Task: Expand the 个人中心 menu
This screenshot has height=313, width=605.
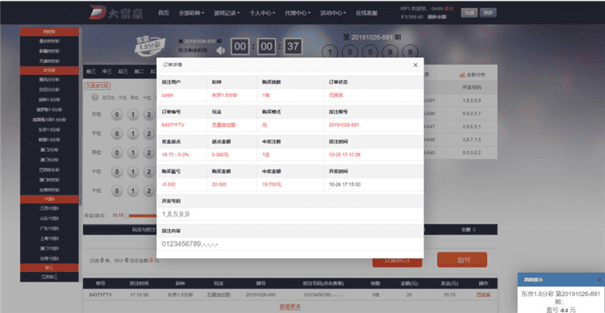Action: (262, 13)
